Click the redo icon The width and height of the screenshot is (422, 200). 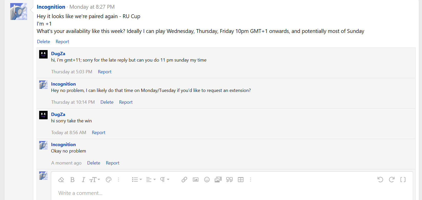[x=392, y=180]
